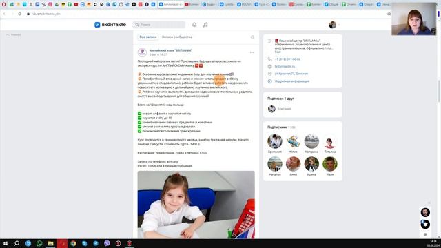Open subscriber Юлия's avatar

[x=293, y=141]
